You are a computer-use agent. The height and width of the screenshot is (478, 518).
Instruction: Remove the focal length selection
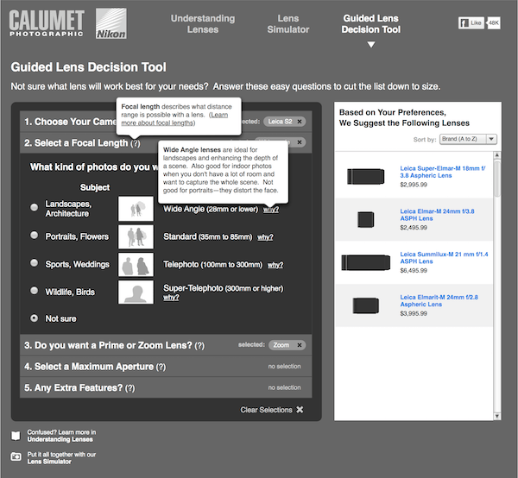coord(300,142)
